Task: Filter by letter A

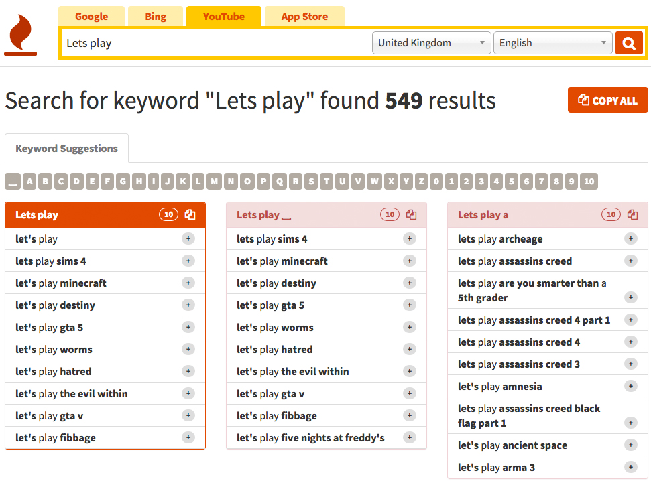Action: [x=29, y=182]
